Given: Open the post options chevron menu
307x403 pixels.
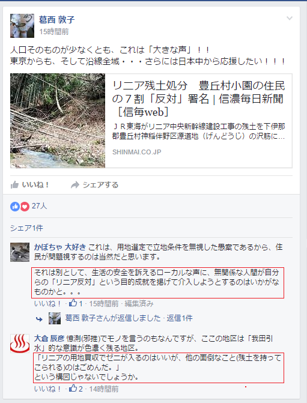Looking at the screenshot, I should (x=290, y=18).
